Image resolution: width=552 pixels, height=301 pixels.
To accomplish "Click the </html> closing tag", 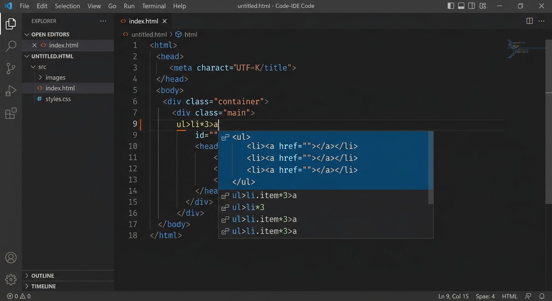I will coord(166,235).
